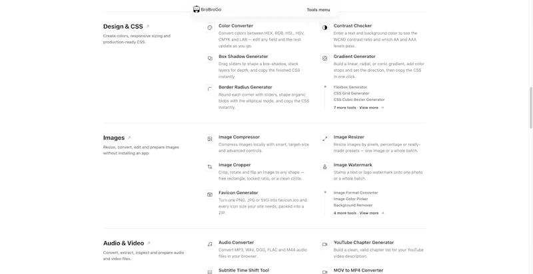Open the Color Converter tool
Screen dimensions: 533x274
pyautogui.click(x=236, y=26)
